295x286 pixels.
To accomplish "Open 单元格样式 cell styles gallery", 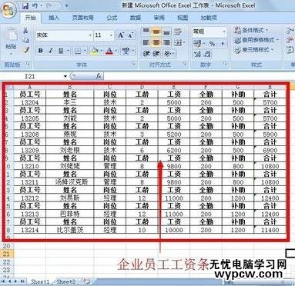I will pos(253,50).
